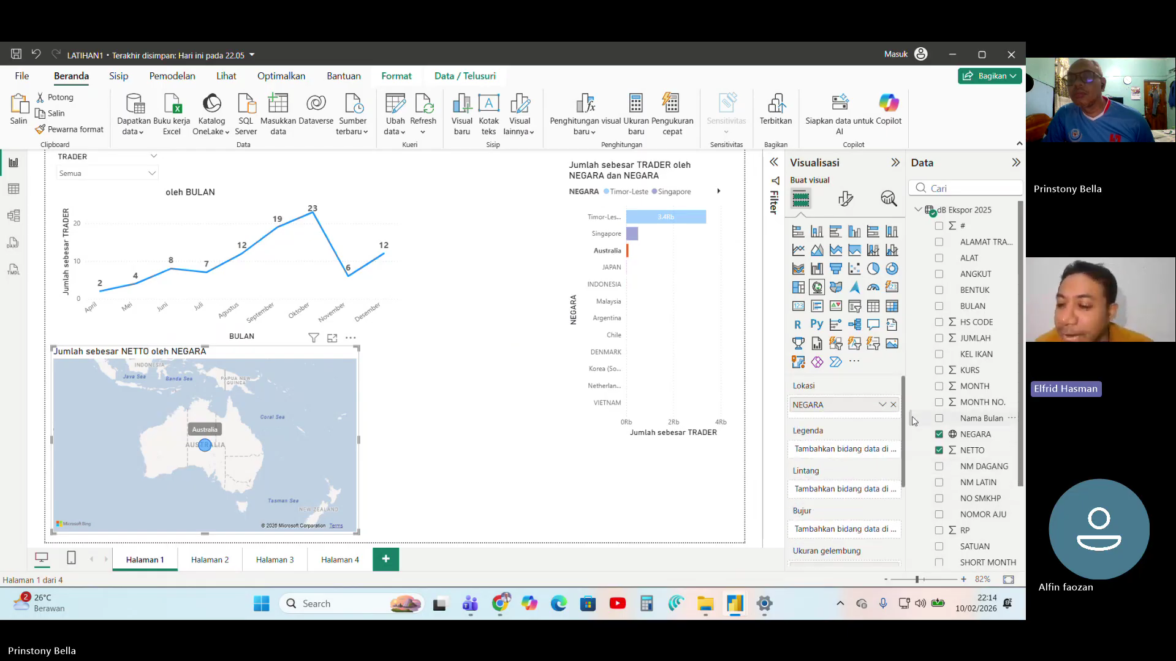
Task: Switch to the Format ribbon tab
Action: pos(396,75)
